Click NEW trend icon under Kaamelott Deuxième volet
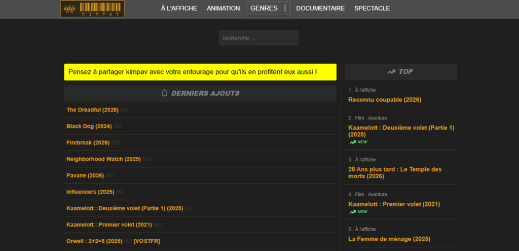This screenshot has width=519, height=251. click(x=353, y=142)
